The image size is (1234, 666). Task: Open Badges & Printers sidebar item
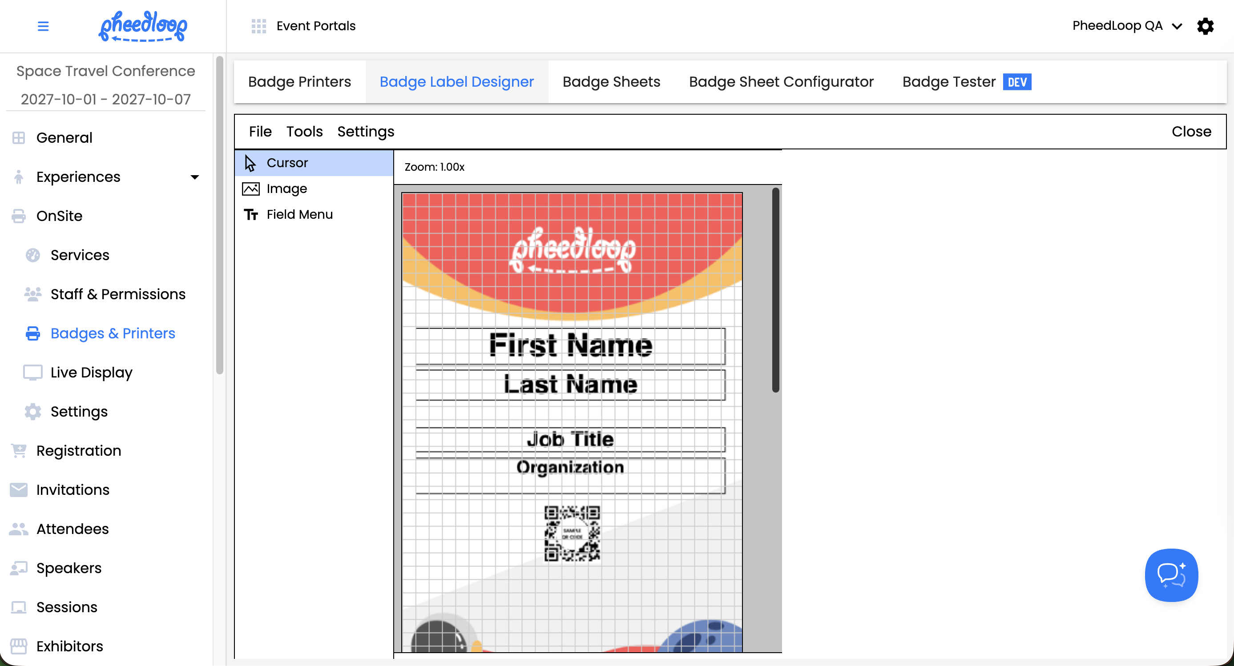(x=113, y=333)
